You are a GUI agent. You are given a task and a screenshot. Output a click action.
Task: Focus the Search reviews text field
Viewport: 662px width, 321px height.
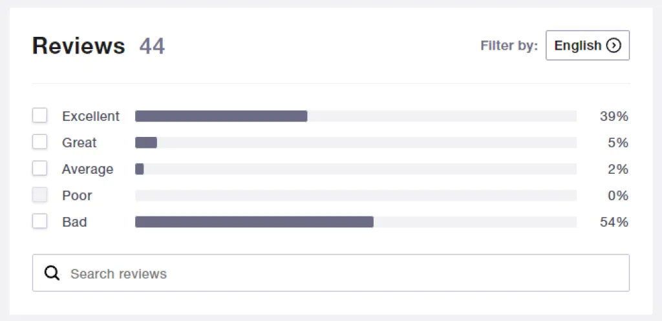[x=343, y=273]
